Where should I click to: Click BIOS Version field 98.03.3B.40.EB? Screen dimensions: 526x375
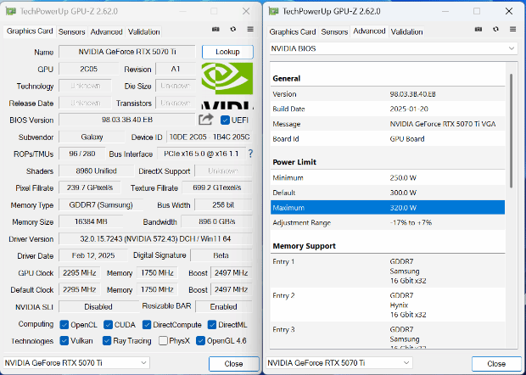[126, 120]
